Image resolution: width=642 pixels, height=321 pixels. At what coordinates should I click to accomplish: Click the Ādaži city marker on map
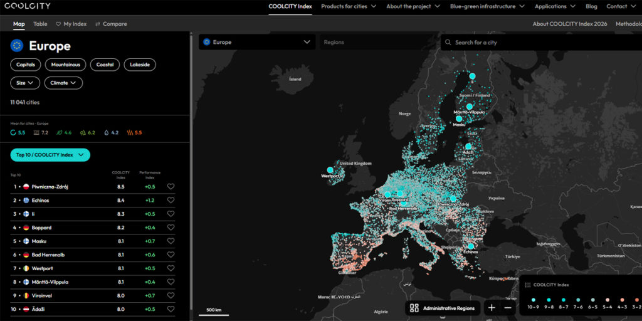[x=468, y=146]
